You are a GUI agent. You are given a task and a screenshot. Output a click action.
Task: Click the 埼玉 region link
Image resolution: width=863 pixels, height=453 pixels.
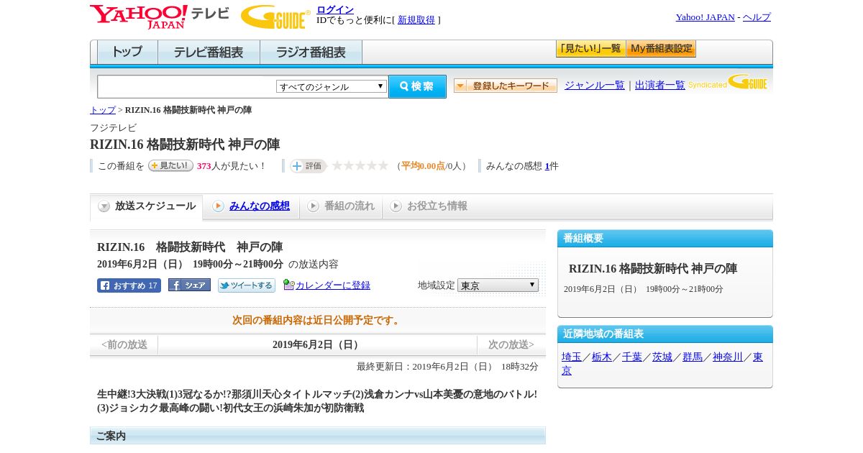(572, 357)
